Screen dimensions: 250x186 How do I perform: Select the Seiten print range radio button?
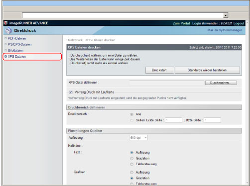(131, 120)
